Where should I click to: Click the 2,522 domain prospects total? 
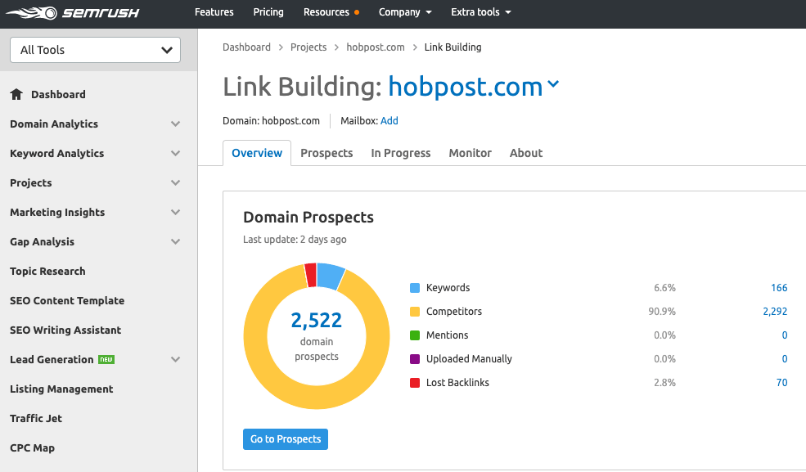316,320
